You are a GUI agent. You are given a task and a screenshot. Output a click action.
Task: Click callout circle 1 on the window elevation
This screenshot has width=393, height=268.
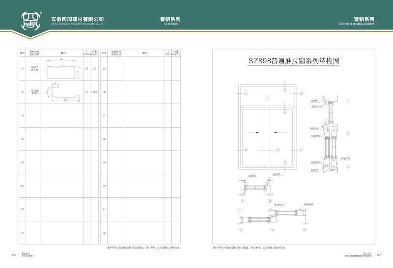(284, 90)
